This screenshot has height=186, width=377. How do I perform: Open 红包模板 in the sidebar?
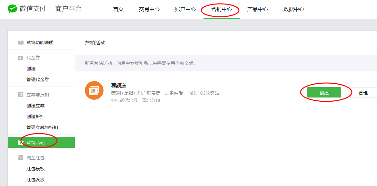(x=35, y=169)
